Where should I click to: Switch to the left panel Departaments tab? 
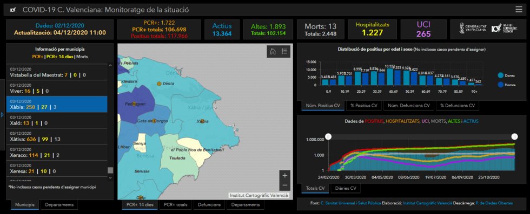pyautogui.click(x=59, y=204)
